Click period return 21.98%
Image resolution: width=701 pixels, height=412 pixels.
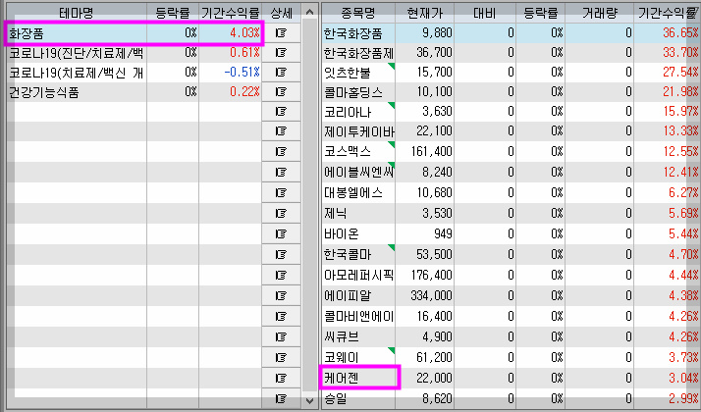680,92
